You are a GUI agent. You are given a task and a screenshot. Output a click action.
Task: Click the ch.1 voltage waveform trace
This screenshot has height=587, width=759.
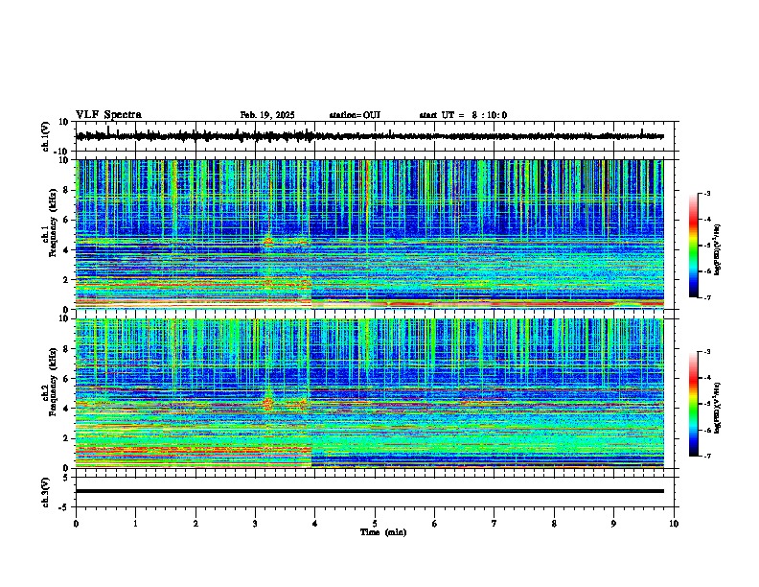(x=370, y=136)
